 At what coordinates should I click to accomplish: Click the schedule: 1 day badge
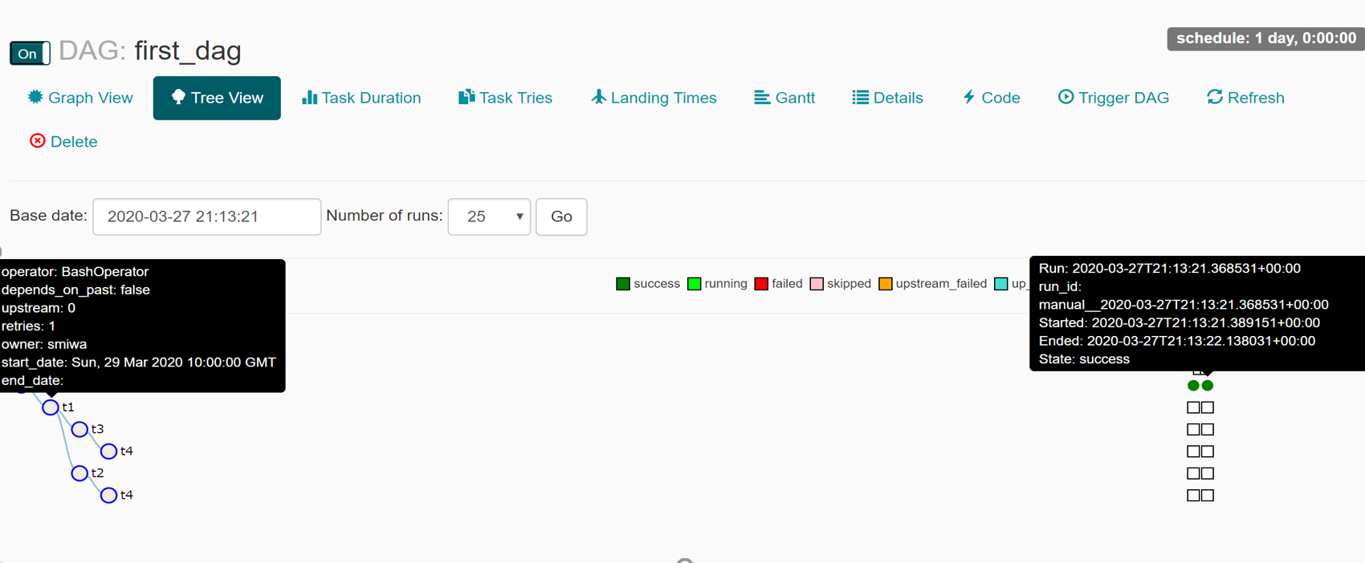(x=1266, y=38)
